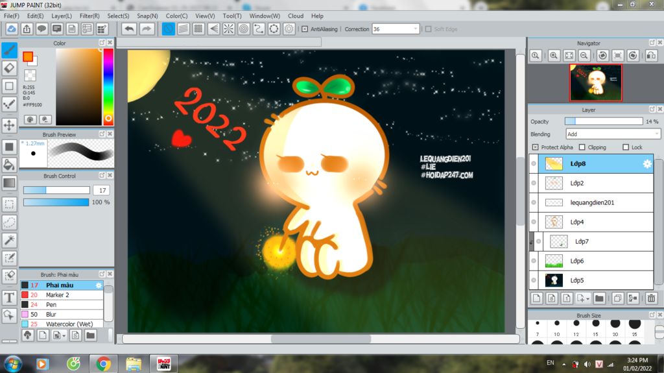Duplicate layer icon in Layer panel
Image resolution: width=664 pixels, height=373 pixels.
(618, 298)
